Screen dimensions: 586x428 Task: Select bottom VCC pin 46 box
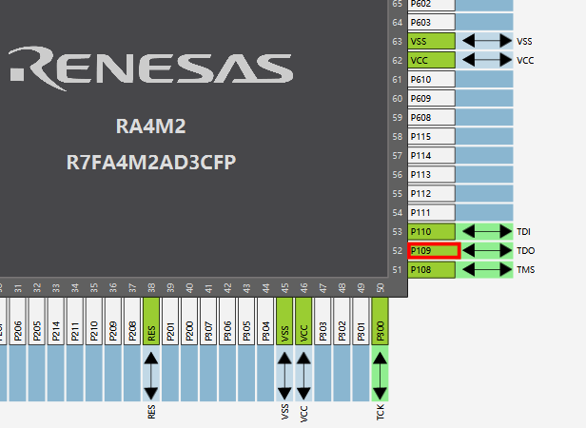click(303, 321)
